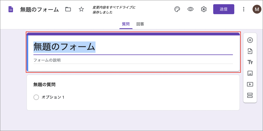Click the header form name 無題のフォーム
Viewport: 263px width, 131px height.
click(x=39, y=10)
